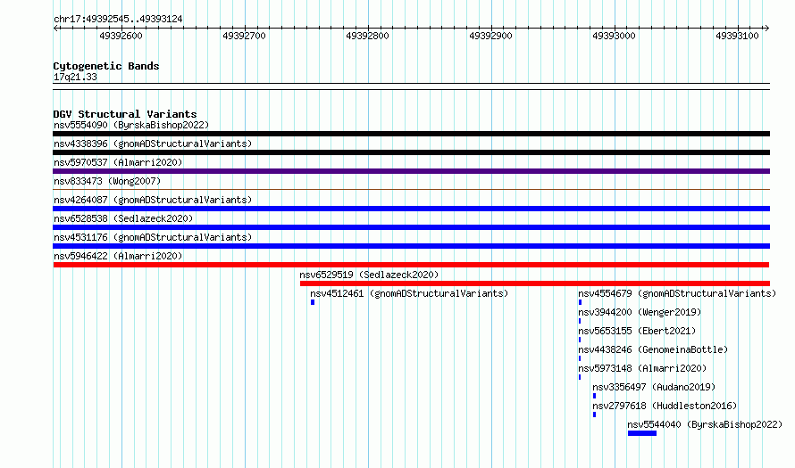Screen dimensions: 795x468
Task: Click ruler position 49392900
Action: [490, 36]
